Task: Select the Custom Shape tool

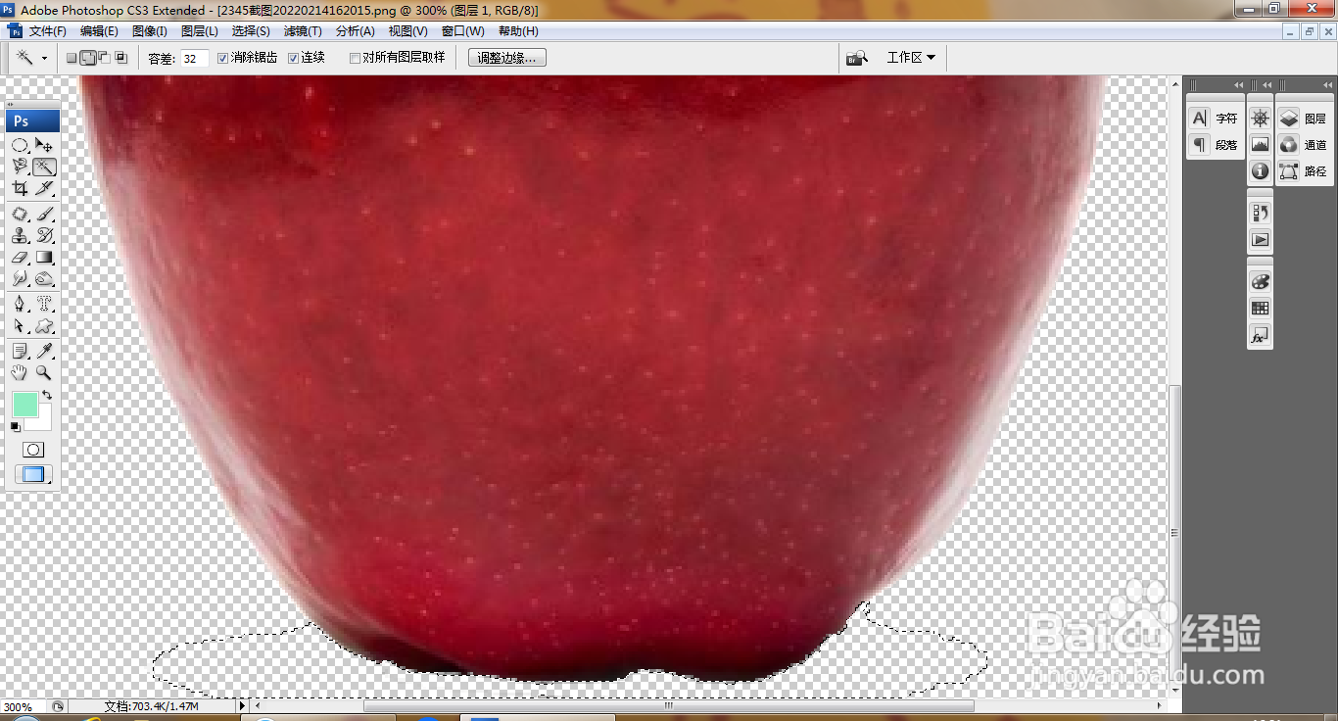Action: pos(44,326)
